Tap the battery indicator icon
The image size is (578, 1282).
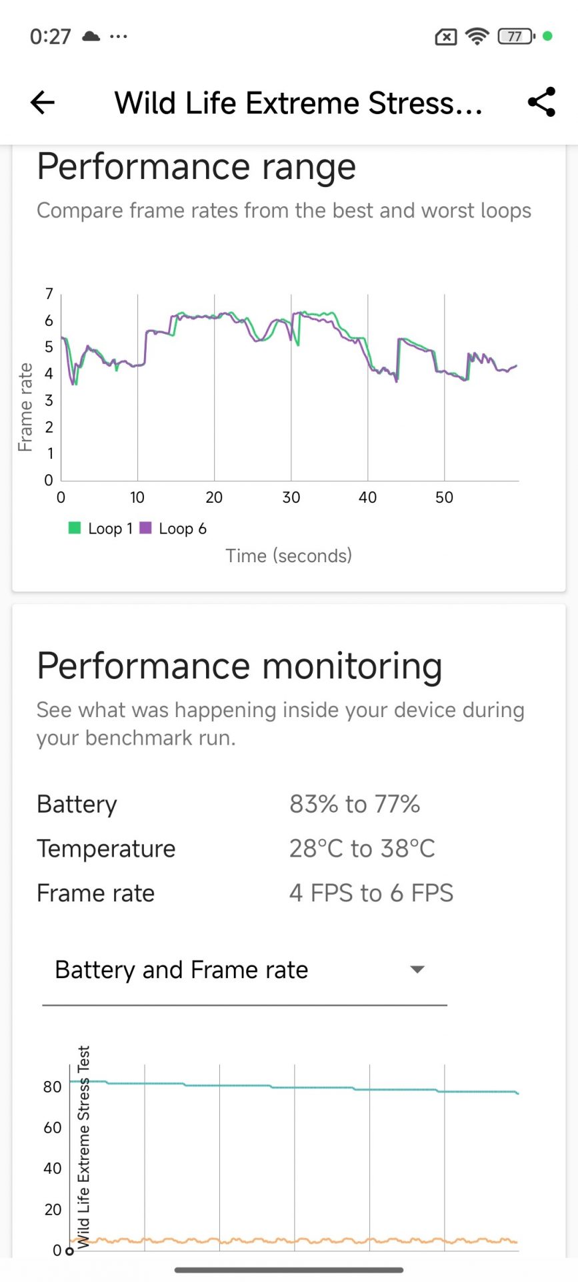516,36
